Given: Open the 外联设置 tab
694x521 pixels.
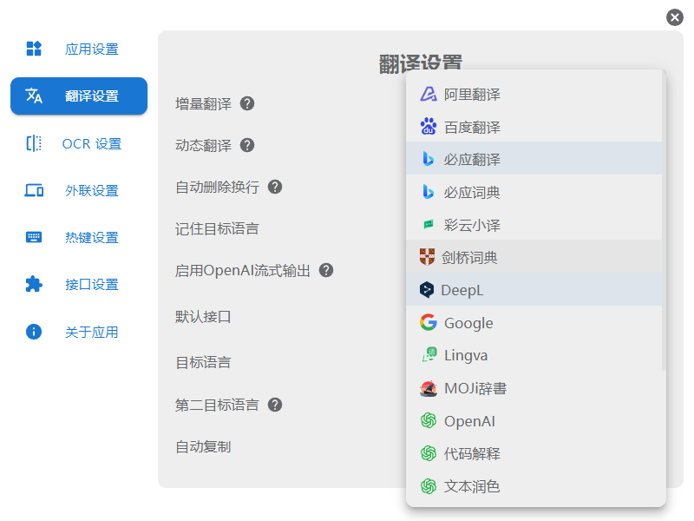Looking at the screenshot, I should click(79, 190).
